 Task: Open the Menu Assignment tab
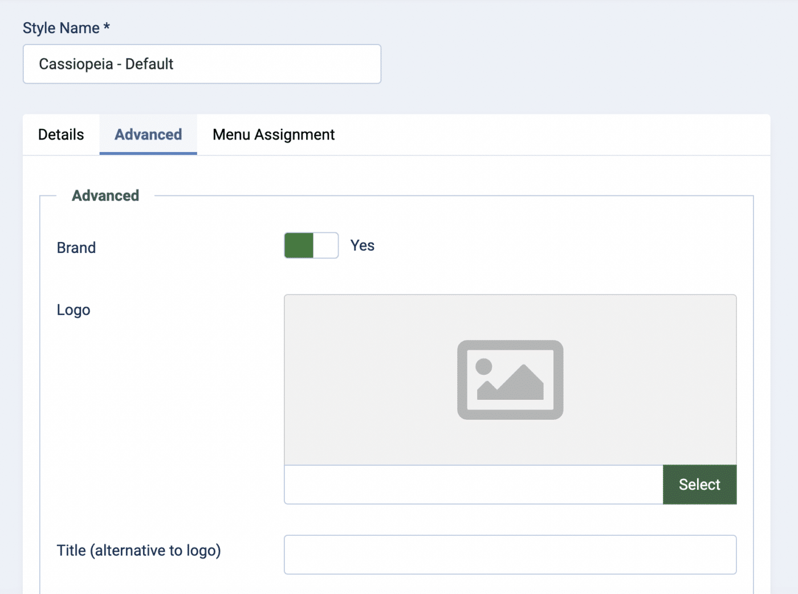pos(272,134)
